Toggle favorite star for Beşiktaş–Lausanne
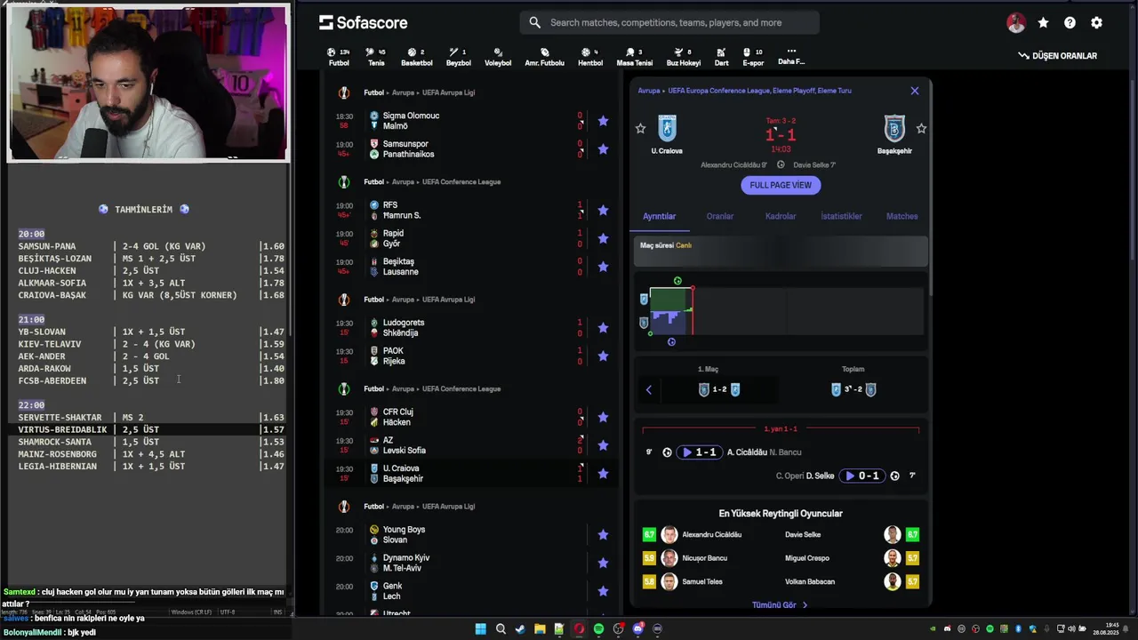 point(603,267)
